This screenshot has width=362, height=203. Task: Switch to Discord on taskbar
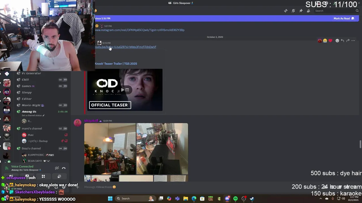pos(227,198)
